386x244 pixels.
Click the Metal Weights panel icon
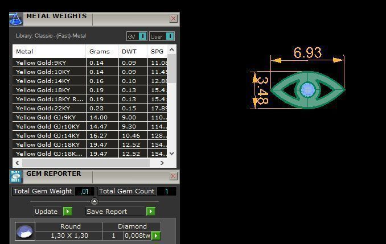coord(16,19)
